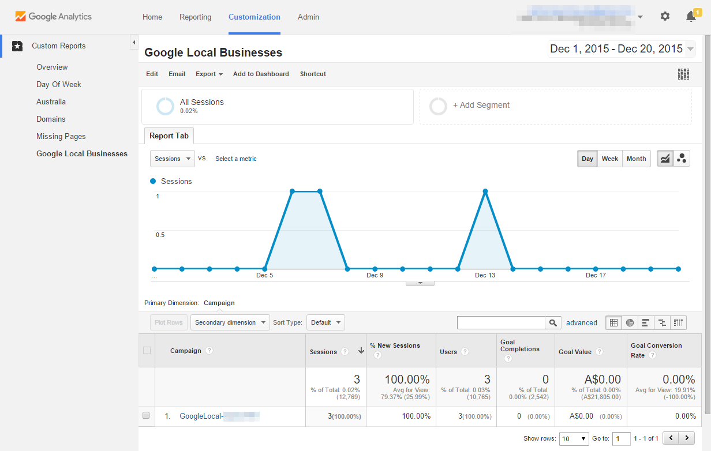The width and height of the screenshot is (711, 451).
Task: Set graph interval to Week
Action: click(x=609, y=159)
